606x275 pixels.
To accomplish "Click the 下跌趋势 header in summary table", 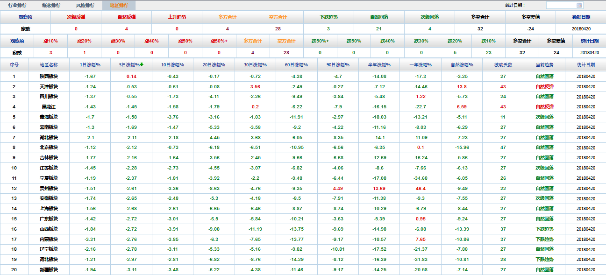I will (x=328, y=17).
